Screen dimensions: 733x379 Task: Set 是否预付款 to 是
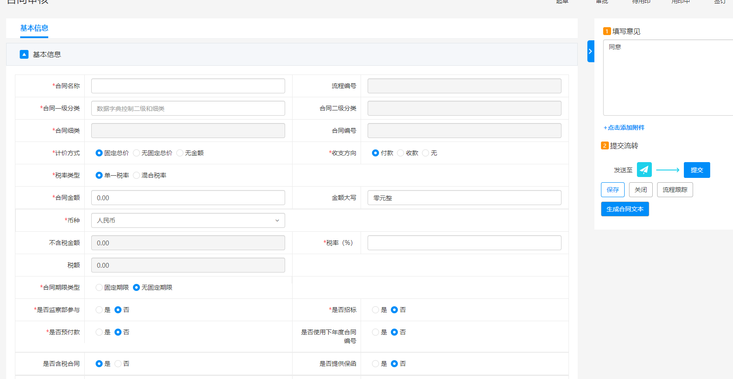99,332
